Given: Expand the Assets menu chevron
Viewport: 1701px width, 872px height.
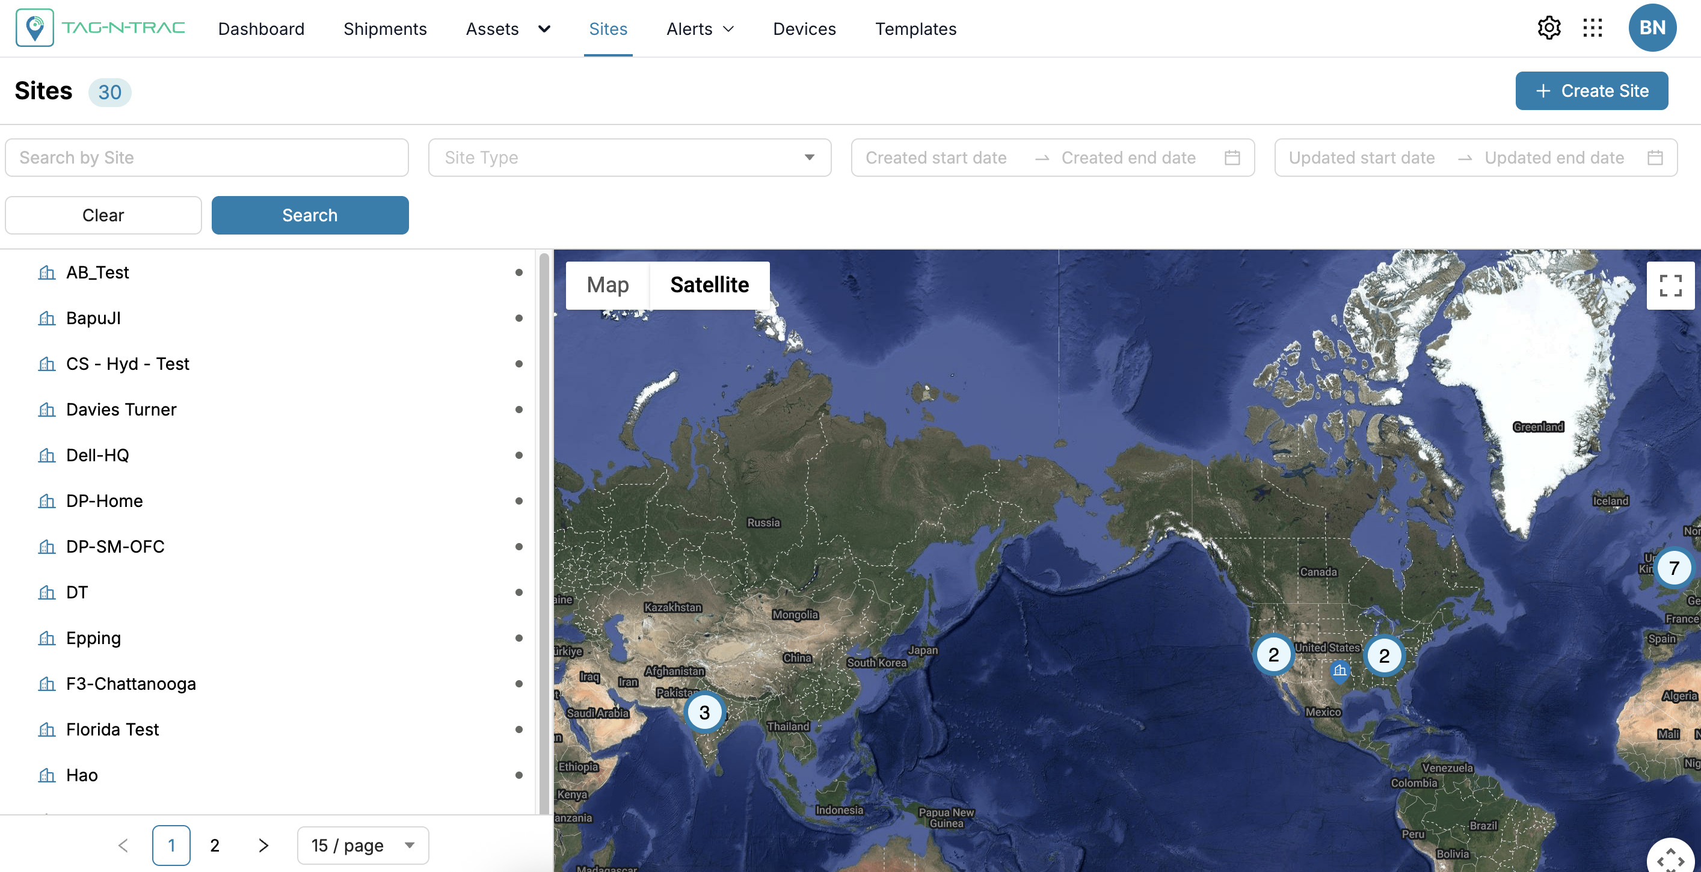Looking at the screenshot, I should pyautogui.click(x=544, y=29).
